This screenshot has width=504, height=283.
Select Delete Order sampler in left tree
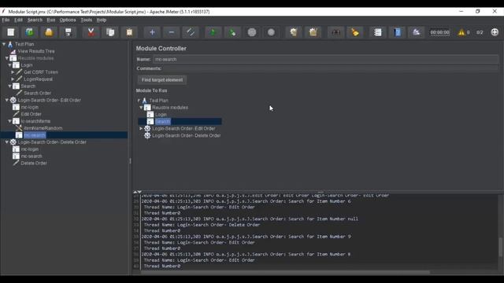[34, 163]
